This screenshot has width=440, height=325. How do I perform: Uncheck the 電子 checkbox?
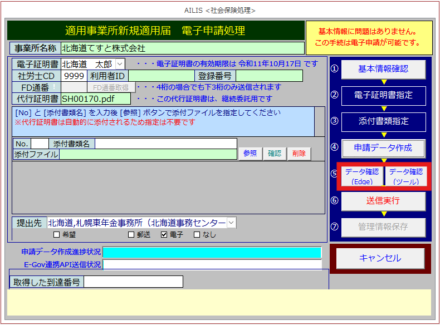[164, 234]
